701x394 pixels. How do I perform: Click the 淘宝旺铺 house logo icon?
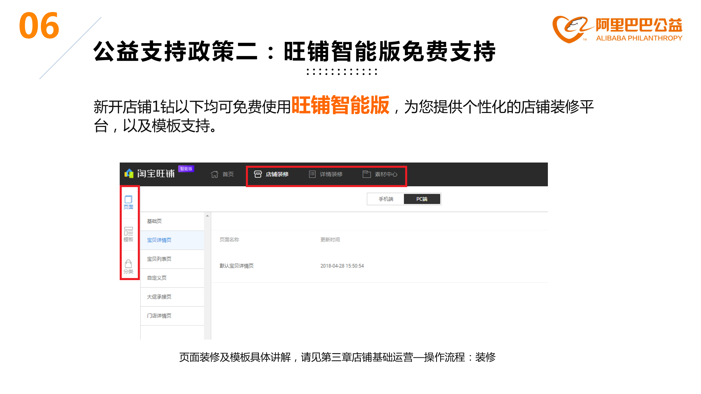click(x=129, y=173)
